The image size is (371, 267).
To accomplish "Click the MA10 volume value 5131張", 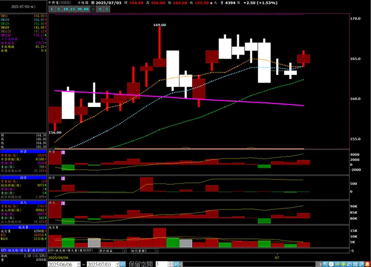I will (39, 238).
